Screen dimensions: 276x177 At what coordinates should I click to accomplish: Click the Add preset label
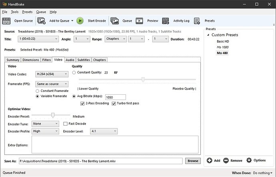[217, 161]
